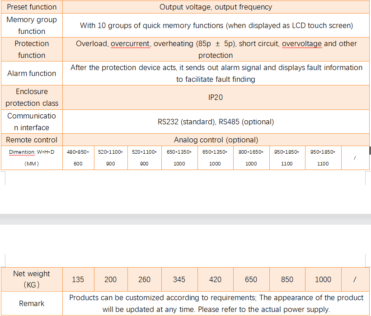Click 'Communication interface' label cell
This screenshot has height=316, width=371.
(x=32, y=122)
